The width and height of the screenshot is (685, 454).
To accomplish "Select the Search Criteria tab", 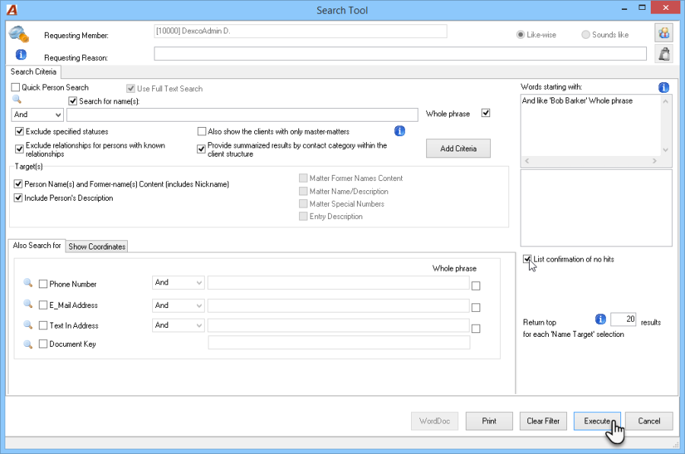I will (33, 71).
